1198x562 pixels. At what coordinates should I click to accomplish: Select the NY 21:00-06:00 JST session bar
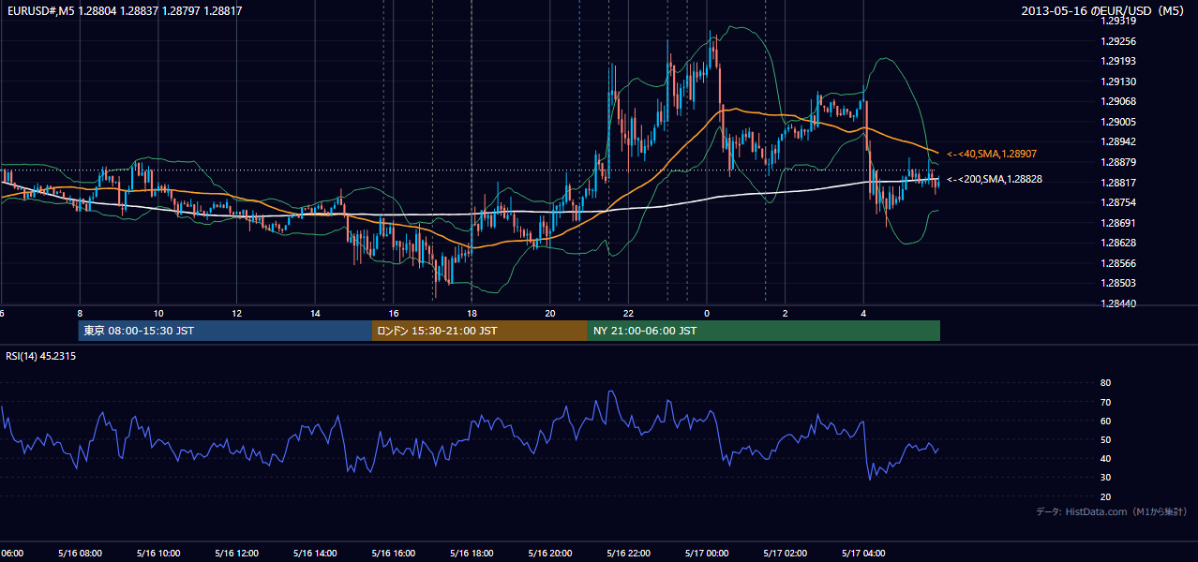click(x=764, y=331)
